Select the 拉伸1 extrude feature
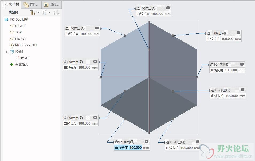The image size is (255, 161). point(19,51)
